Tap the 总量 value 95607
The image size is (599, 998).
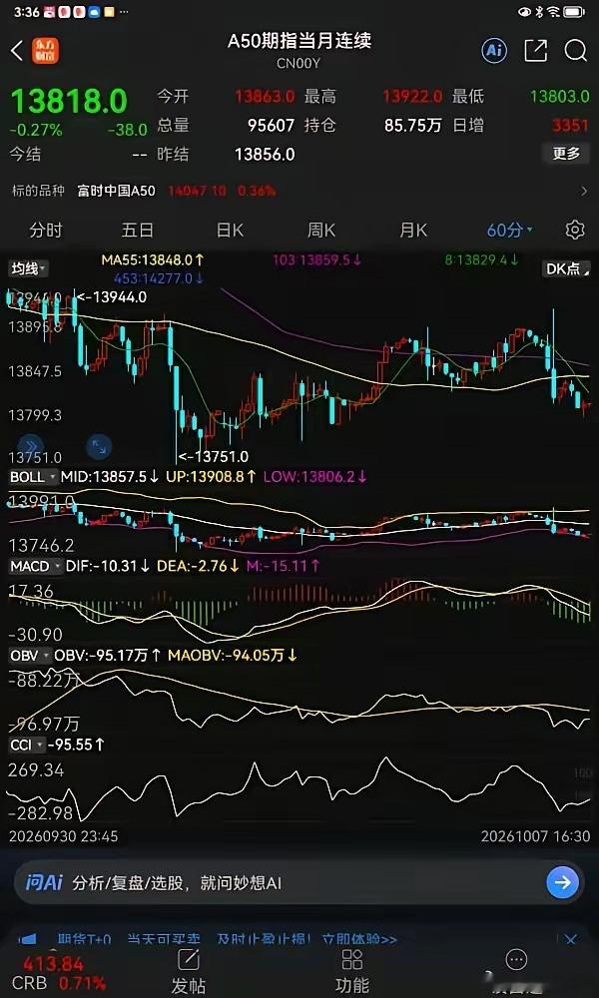[x=272, y=126]
